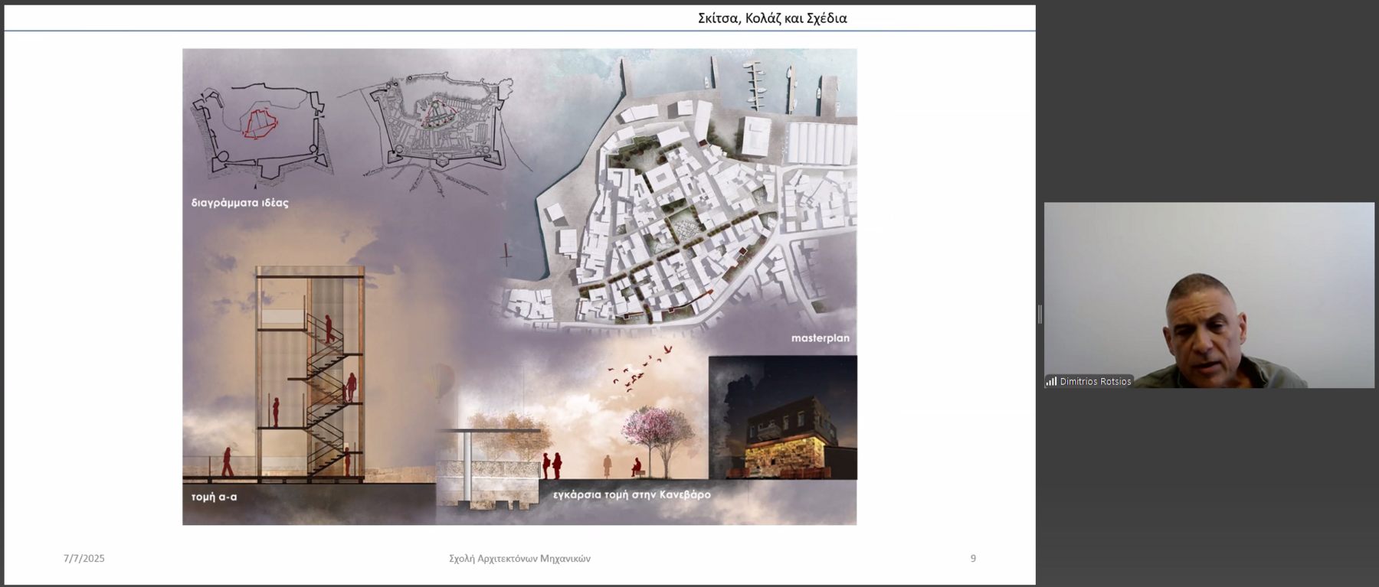Select the Dimitrios Rotsios name label
This screenshot has height=587, width=1379.
click(1095, 381)
